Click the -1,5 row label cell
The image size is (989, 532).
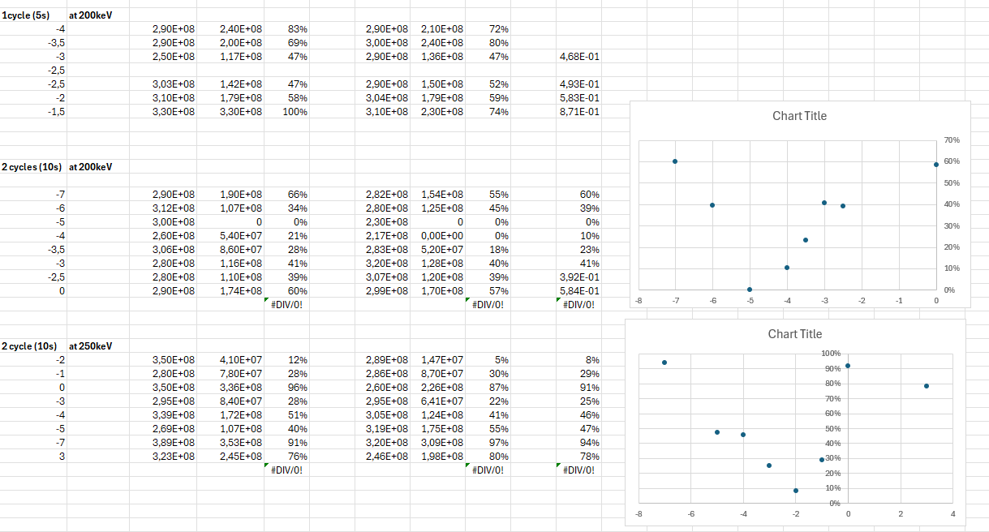[33, 112]
